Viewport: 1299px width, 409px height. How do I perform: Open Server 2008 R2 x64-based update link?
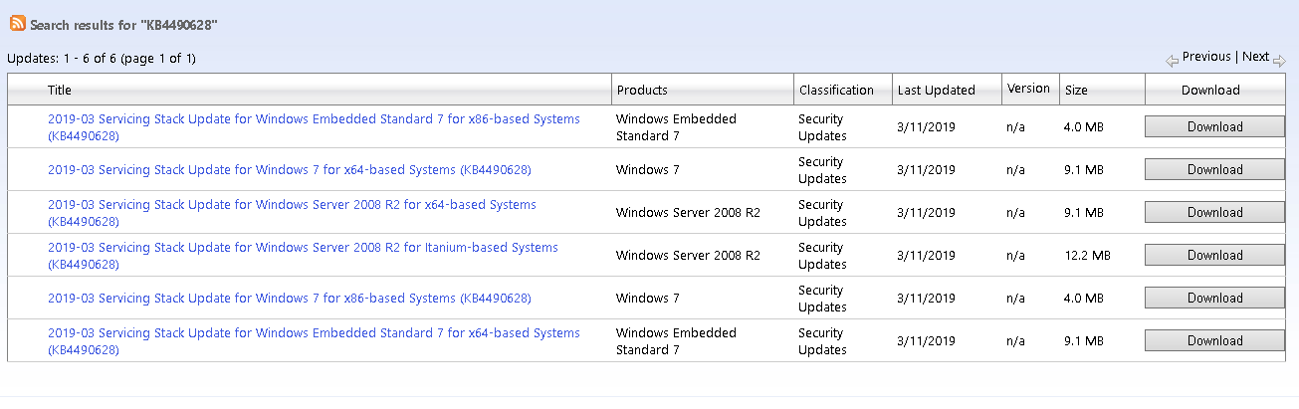pyautogui.click(x=292, y=213)
